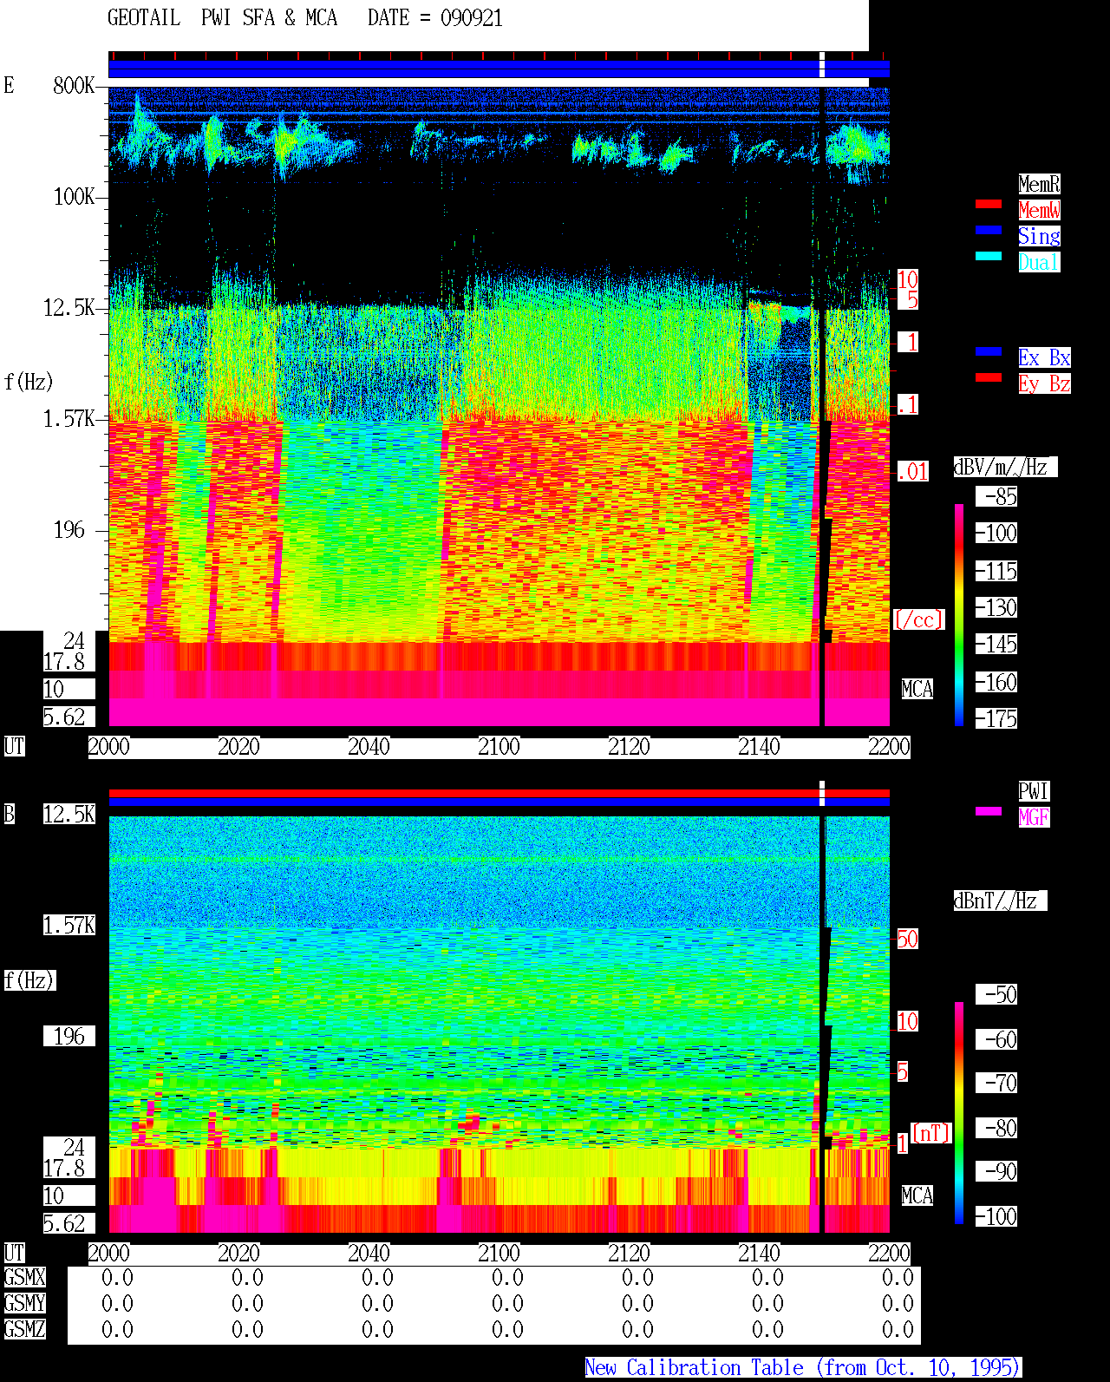This screenshot has height=1382, width=1110.
Task: Click the '100K' frequency axis label
Action: 75,196
